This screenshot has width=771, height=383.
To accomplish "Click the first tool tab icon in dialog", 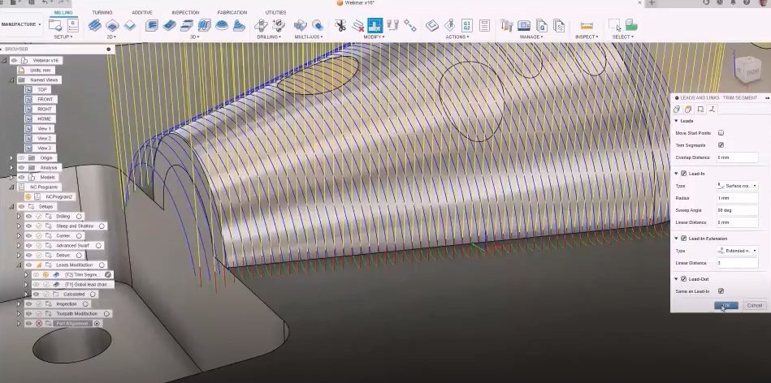I will (677, 109).
